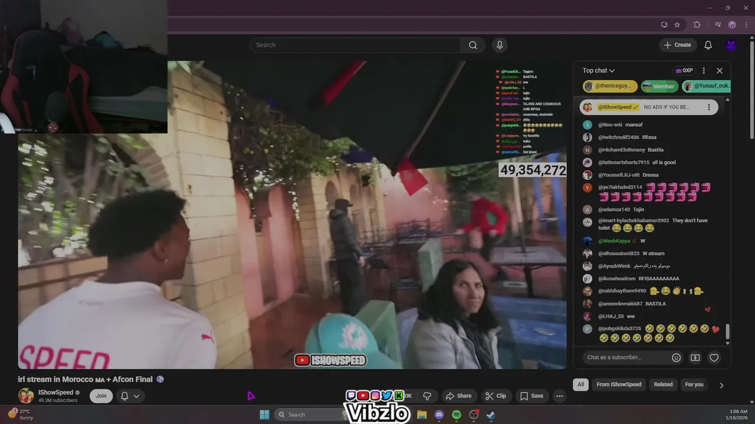
Task: Dislike the video
Action: tap(427, 396)
